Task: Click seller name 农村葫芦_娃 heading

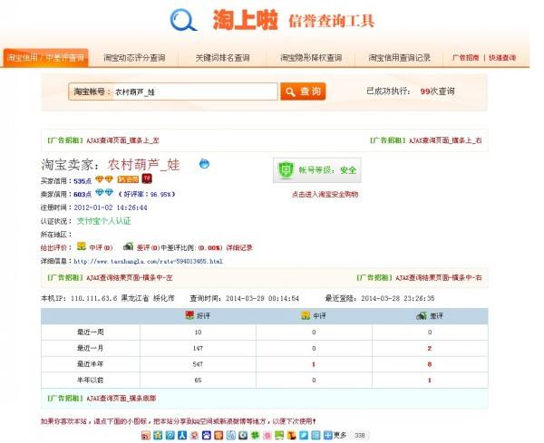Action: coord(143,165)
